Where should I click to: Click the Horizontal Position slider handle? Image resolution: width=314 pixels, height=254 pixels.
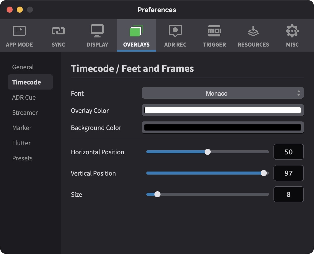(x=208, y=152)
